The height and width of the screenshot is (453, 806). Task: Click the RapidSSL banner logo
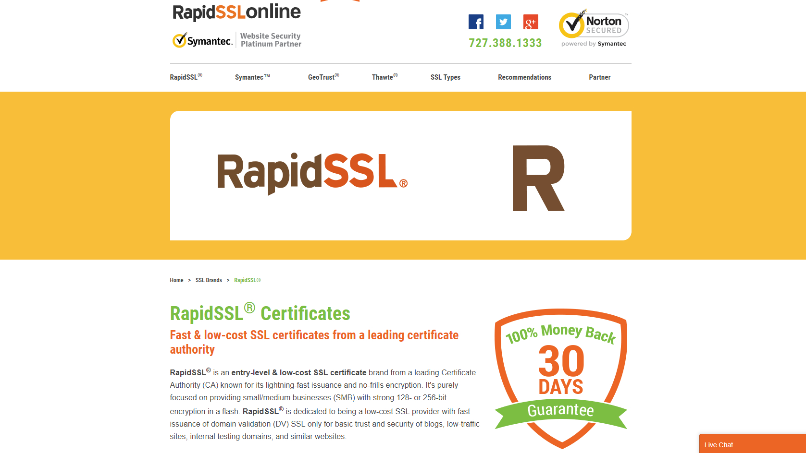coord(312,173)
